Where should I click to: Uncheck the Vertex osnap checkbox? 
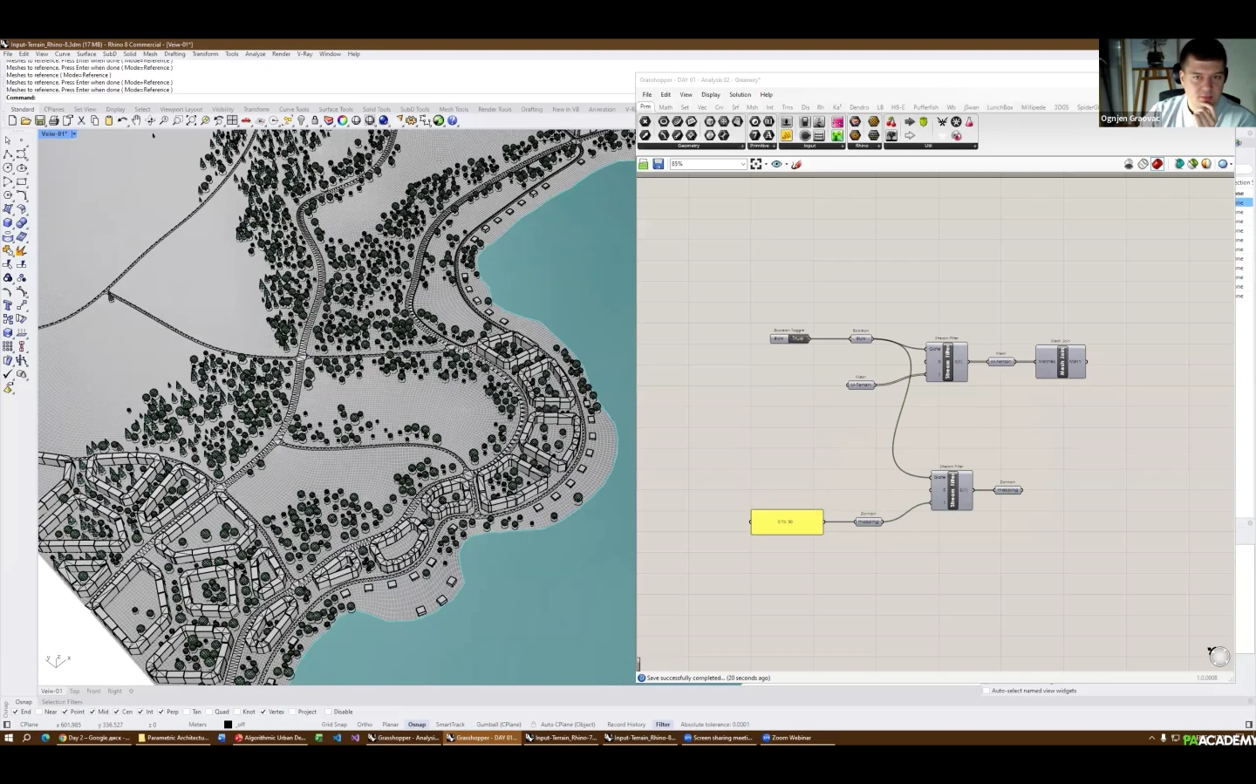pyautogui.click(x=263, y=712)
